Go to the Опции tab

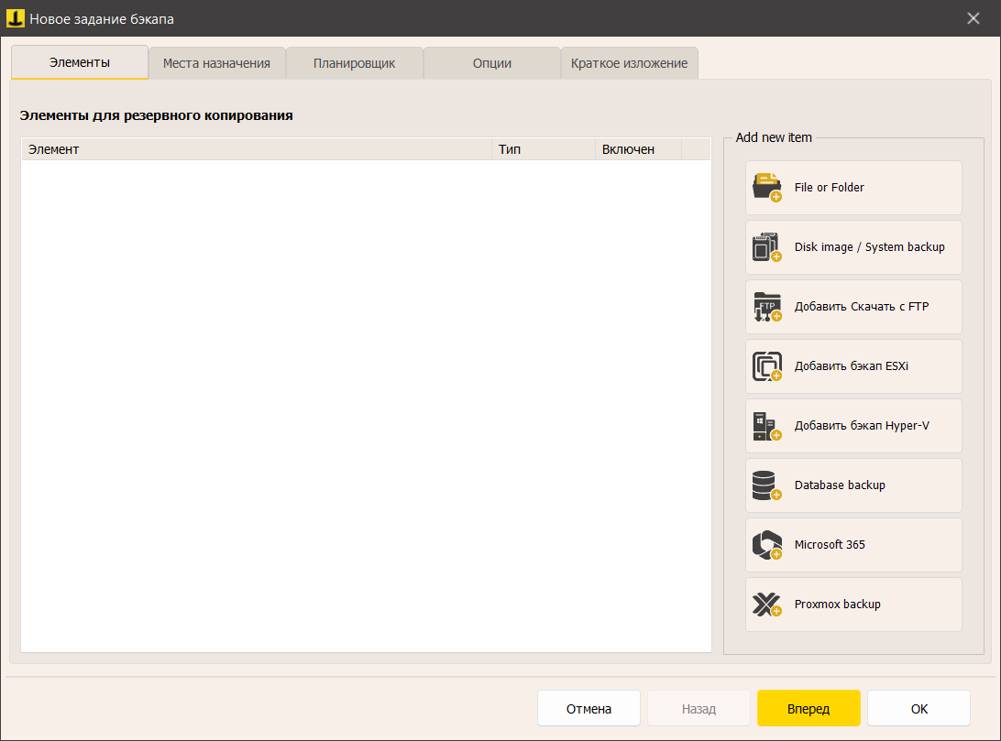(x=491, y=63)
